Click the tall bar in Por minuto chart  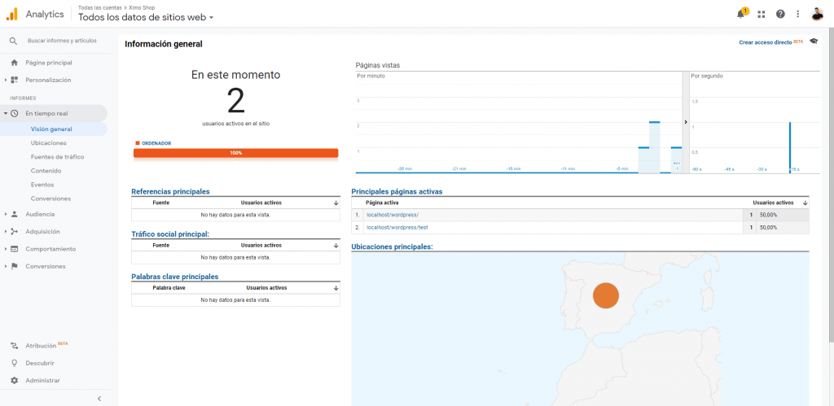(x=654, y=147)
